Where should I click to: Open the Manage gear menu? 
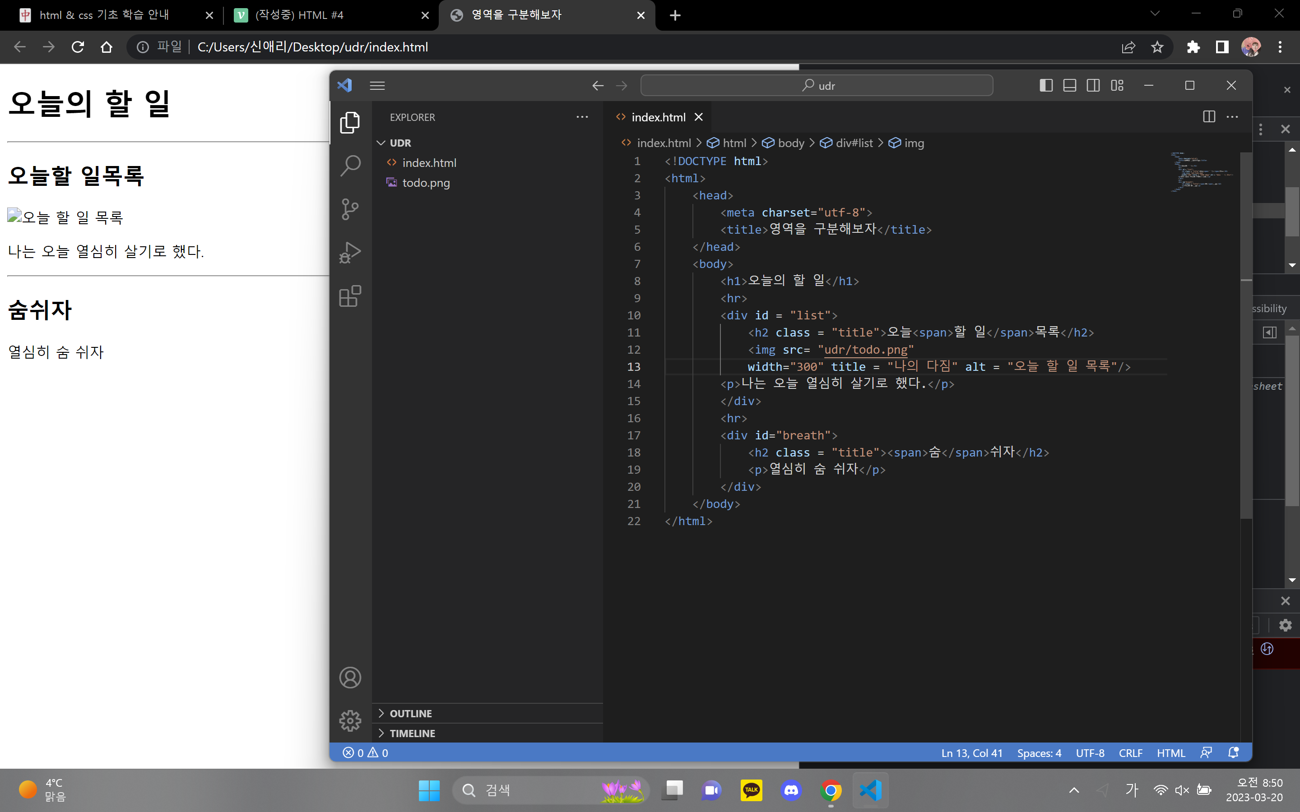click(x=350, y=721)
